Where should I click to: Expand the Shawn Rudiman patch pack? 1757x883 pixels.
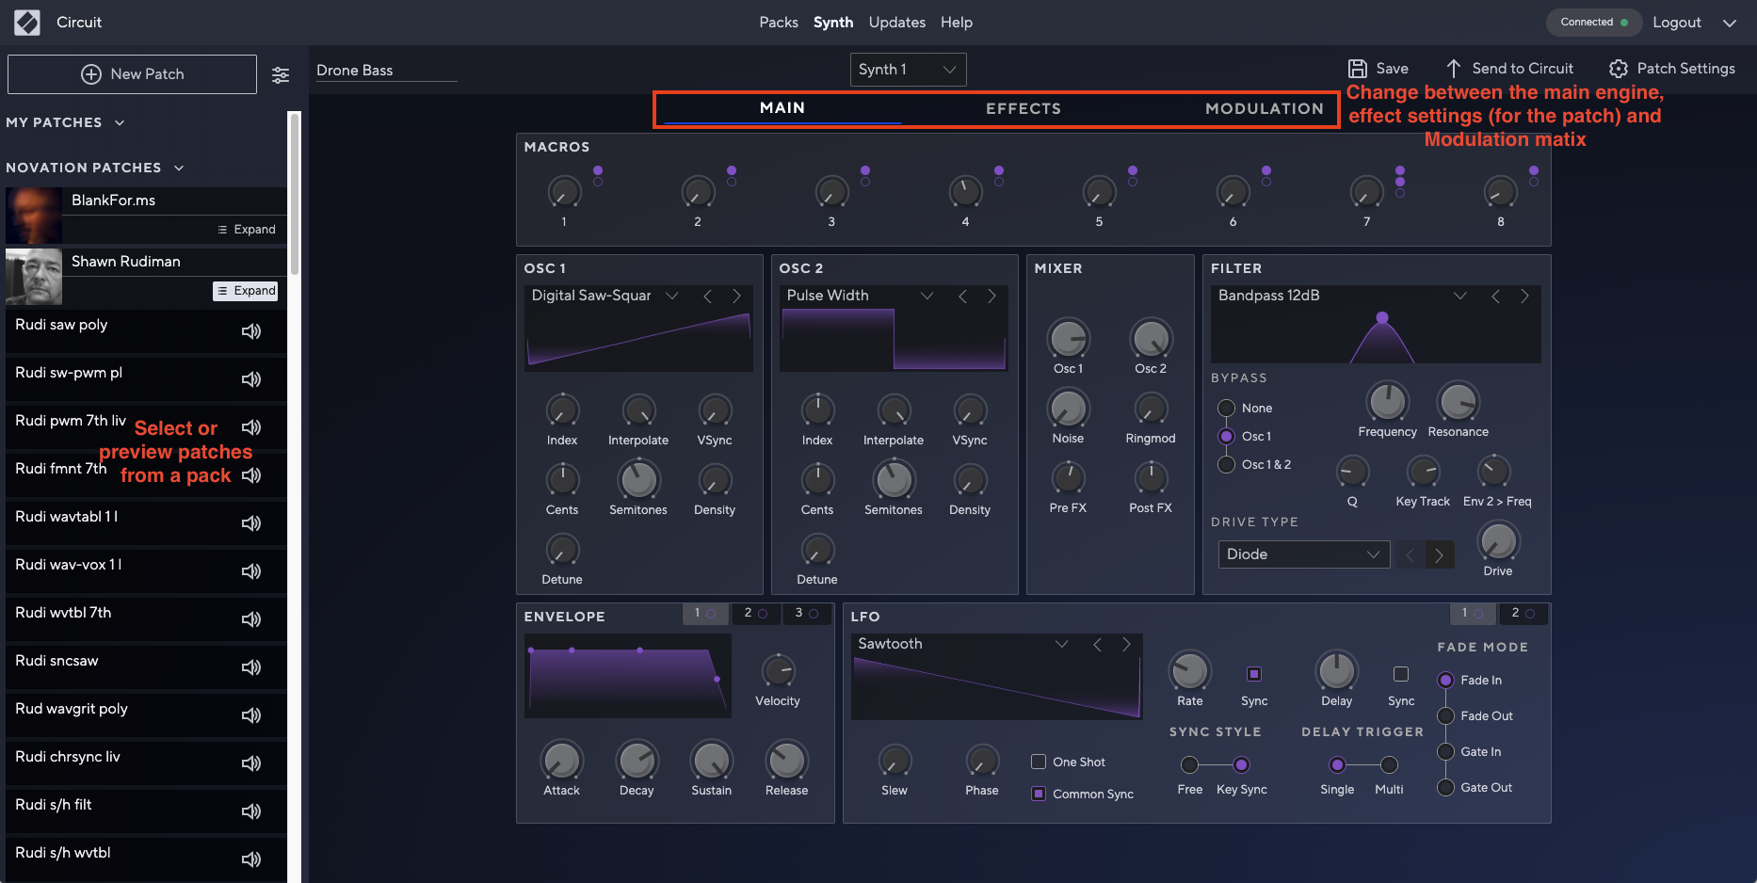(x=247, y=291)
